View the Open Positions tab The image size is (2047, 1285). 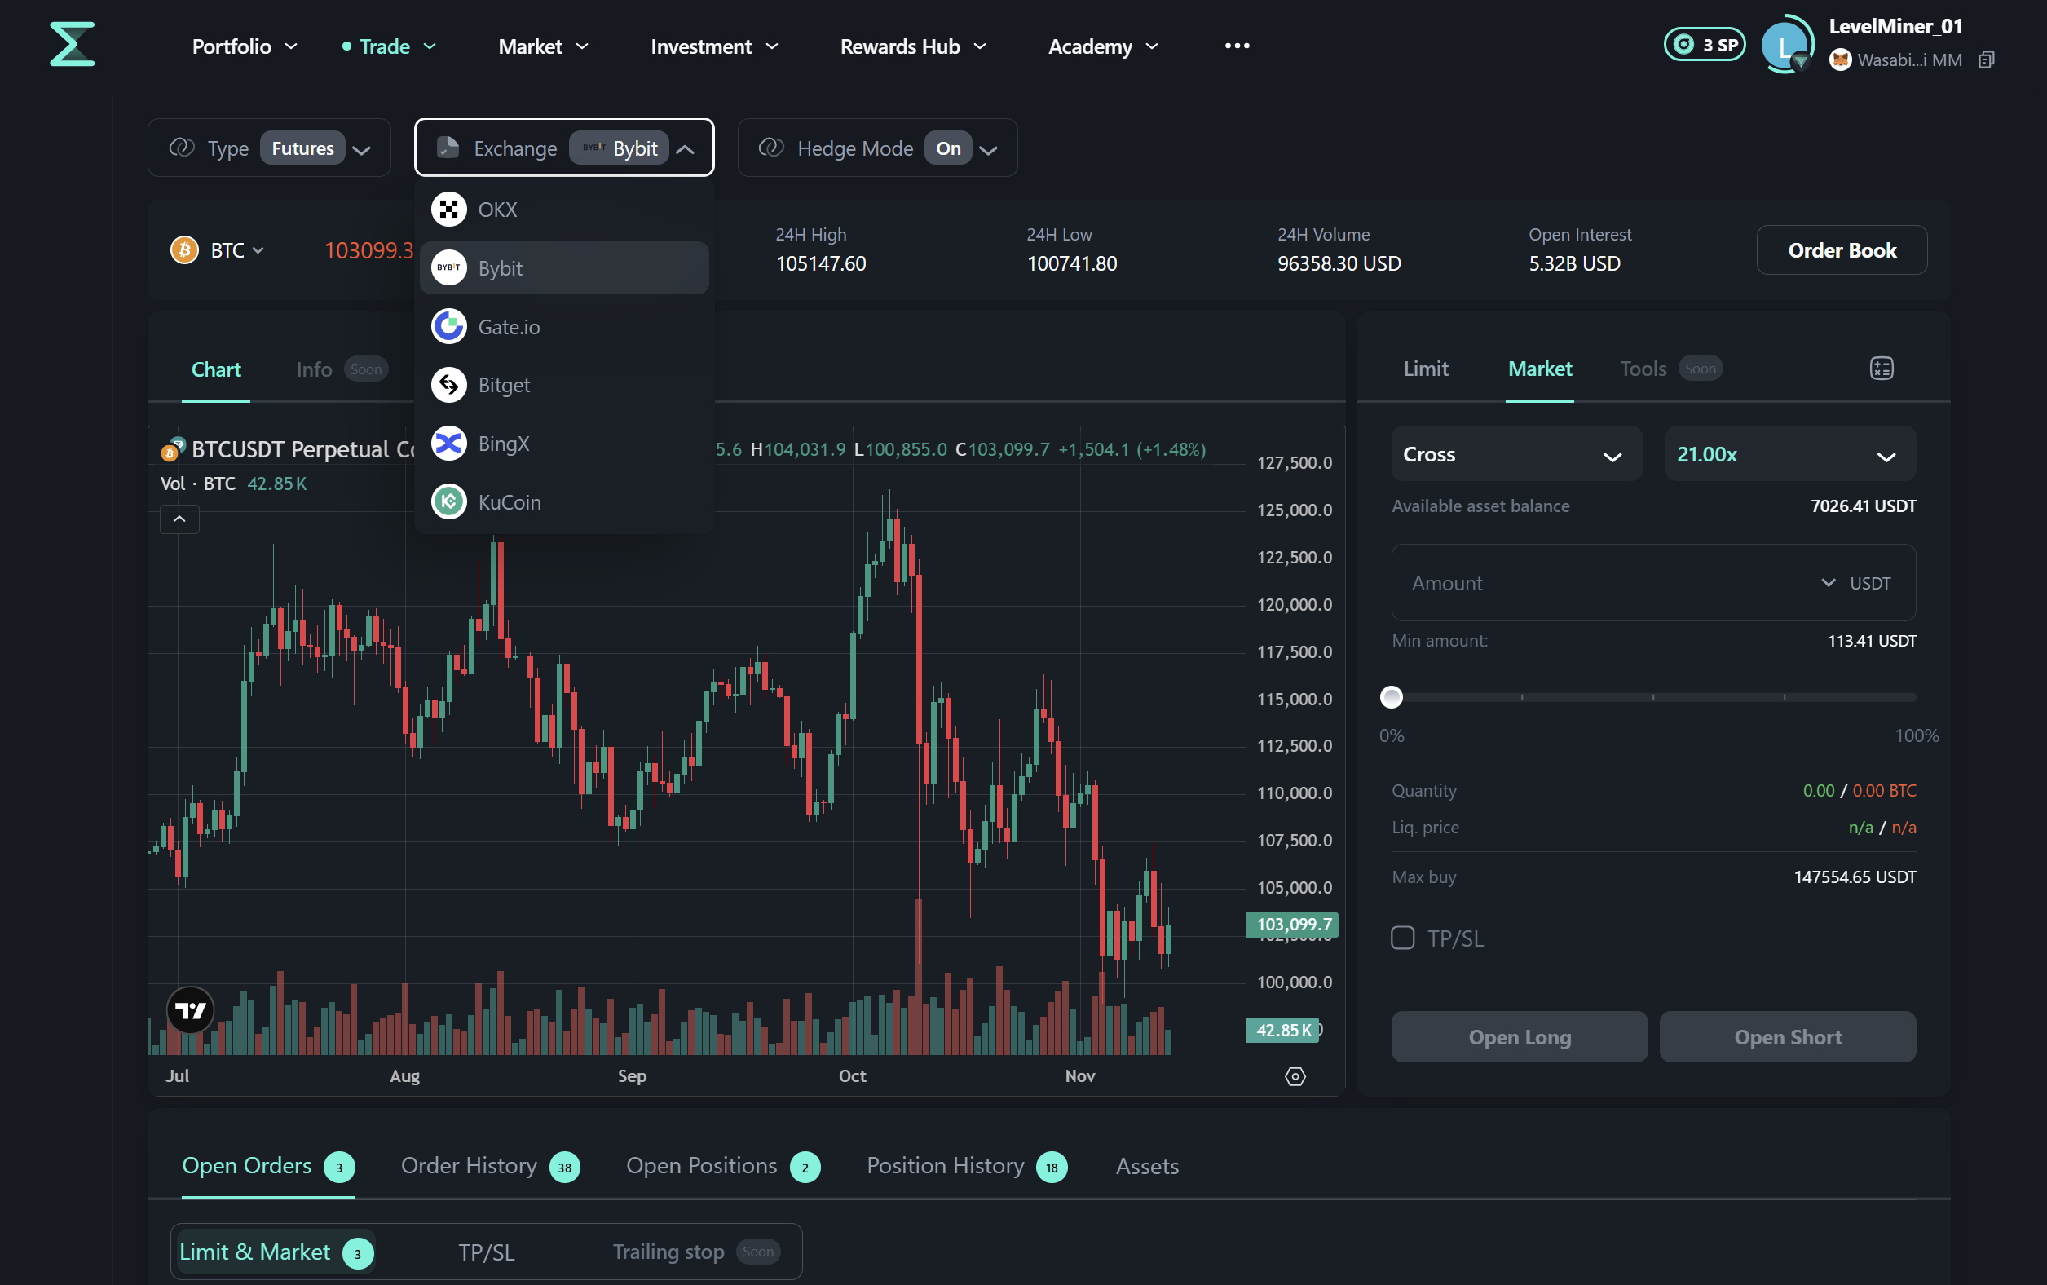[723, 1166]
